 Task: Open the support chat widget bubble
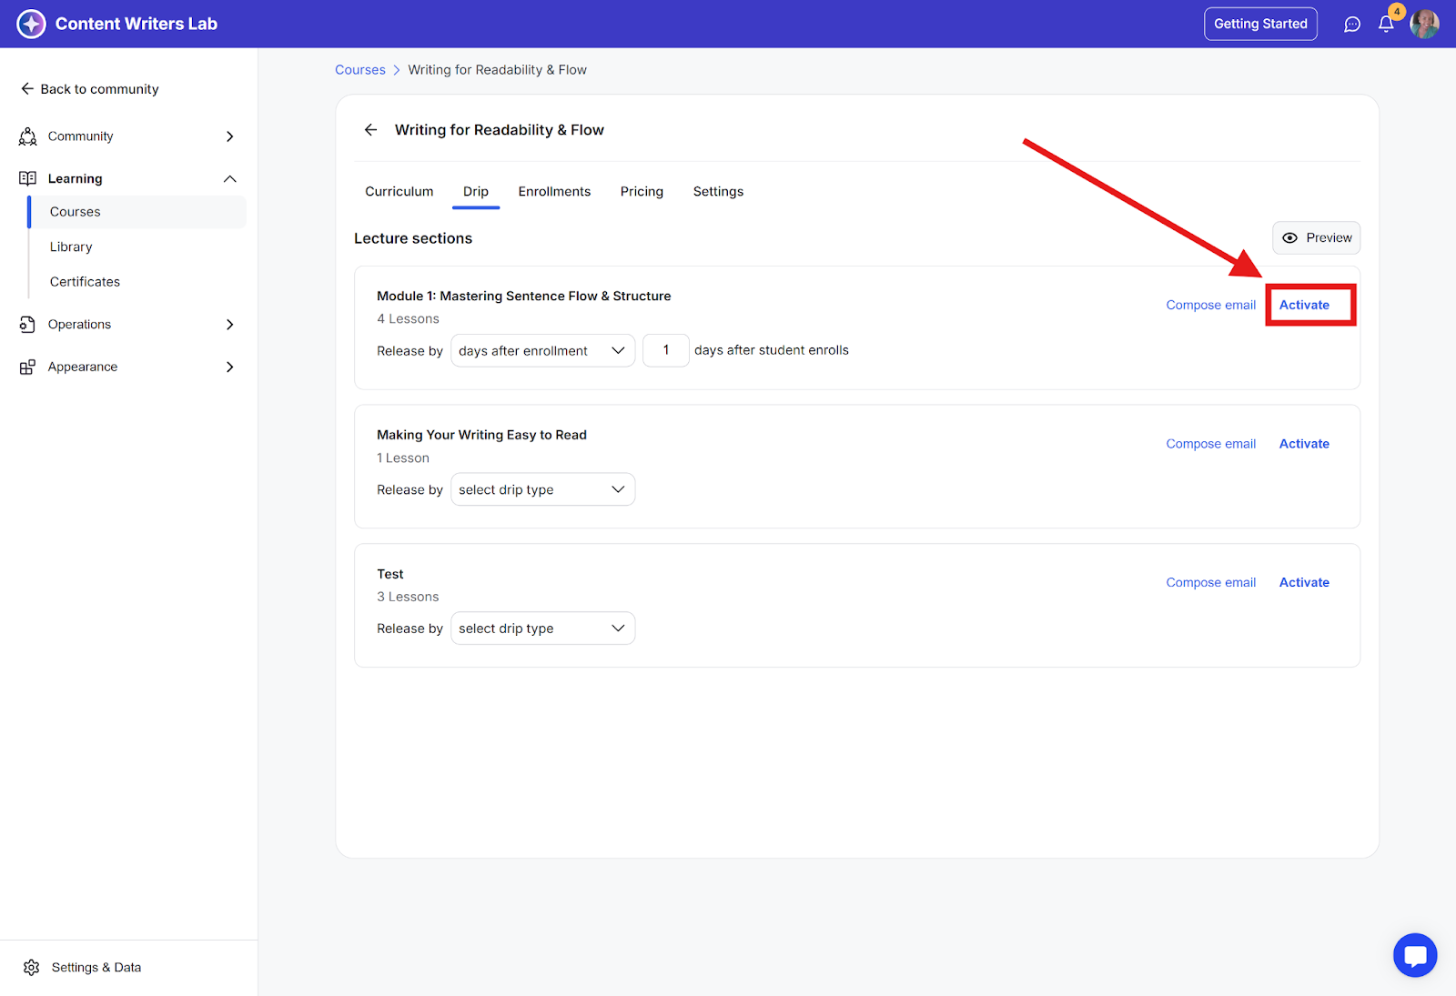tap(1415, 955)
